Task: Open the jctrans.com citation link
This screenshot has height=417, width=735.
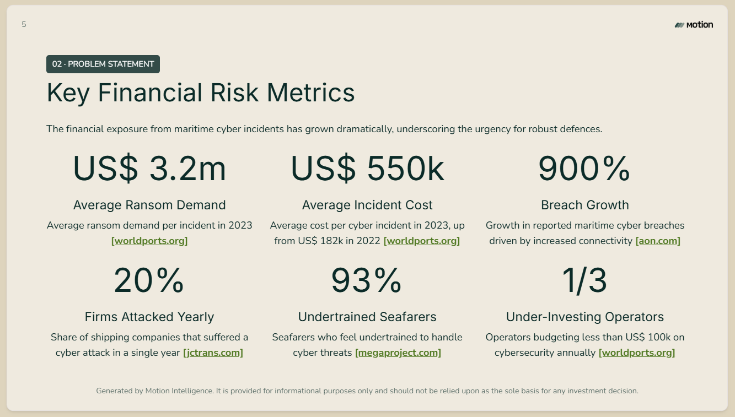Action: (213, 353)
